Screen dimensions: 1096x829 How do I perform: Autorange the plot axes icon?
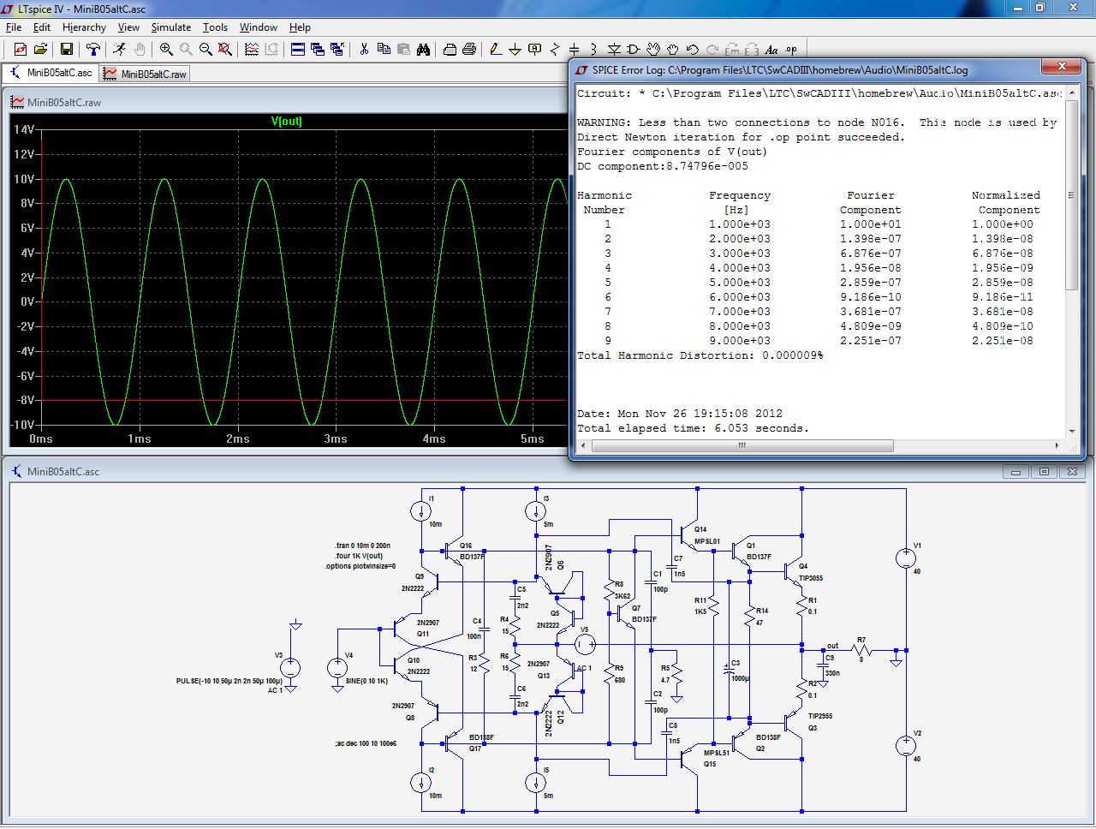pos(252,50)
